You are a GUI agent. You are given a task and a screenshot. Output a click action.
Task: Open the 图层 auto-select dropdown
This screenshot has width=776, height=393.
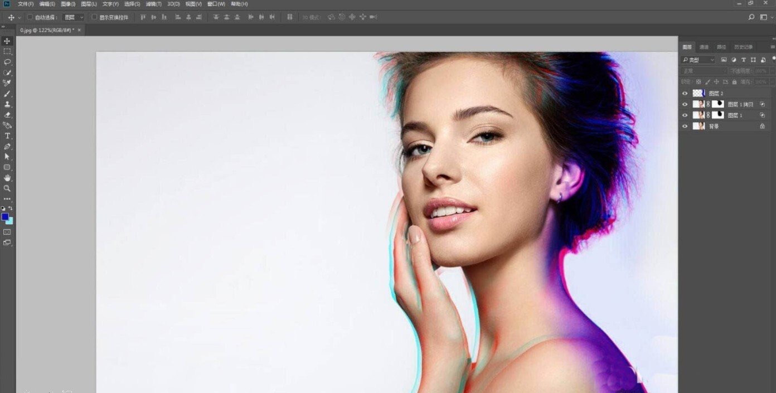pyautogui.click(x=73, y=17)
